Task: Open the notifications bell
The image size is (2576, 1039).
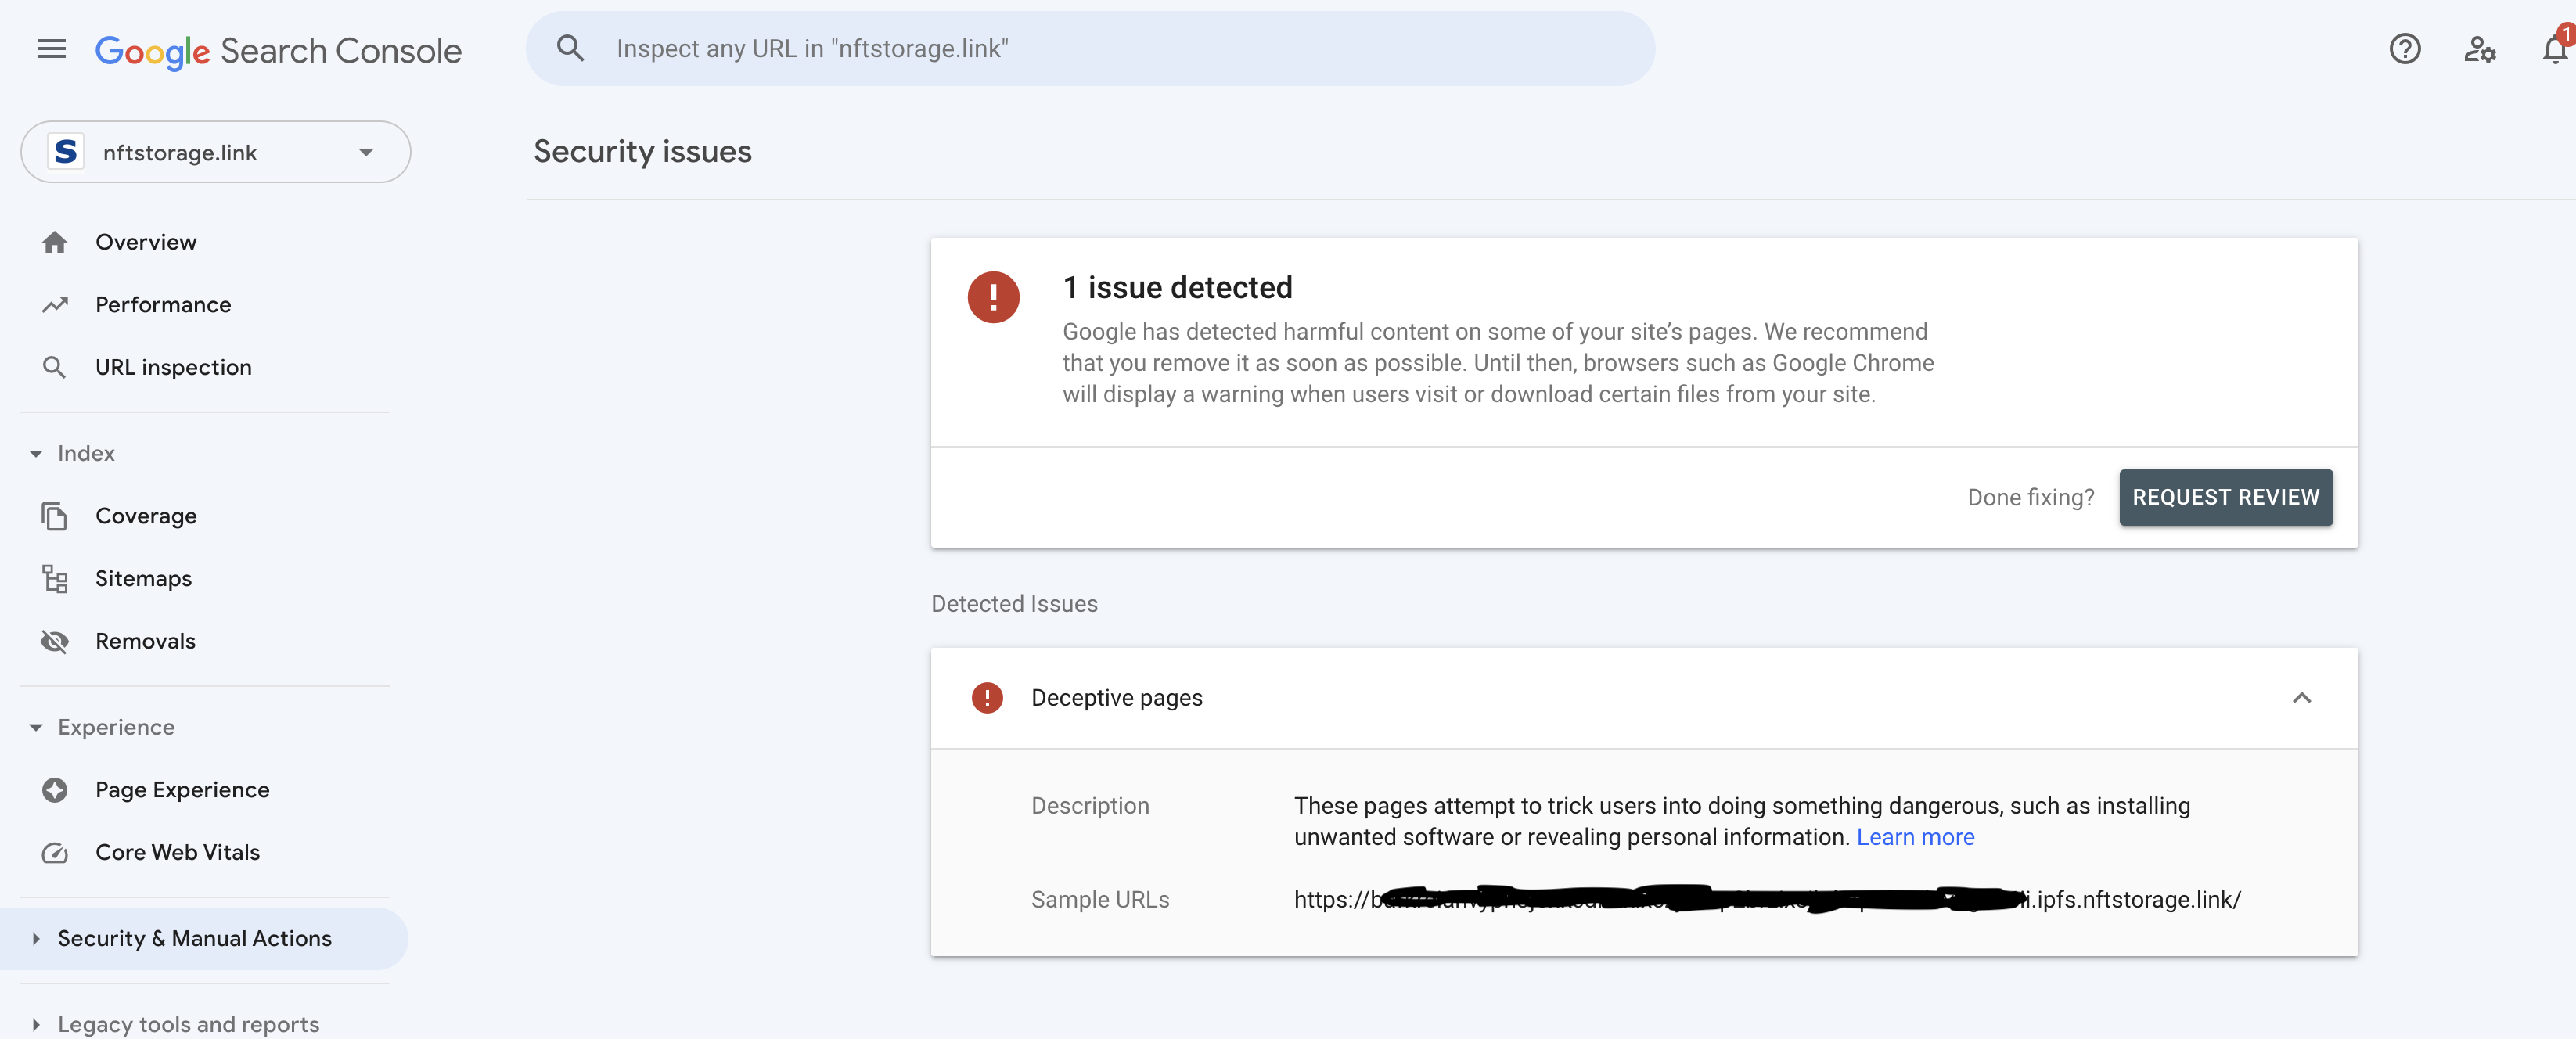Action: [2554, 49]
